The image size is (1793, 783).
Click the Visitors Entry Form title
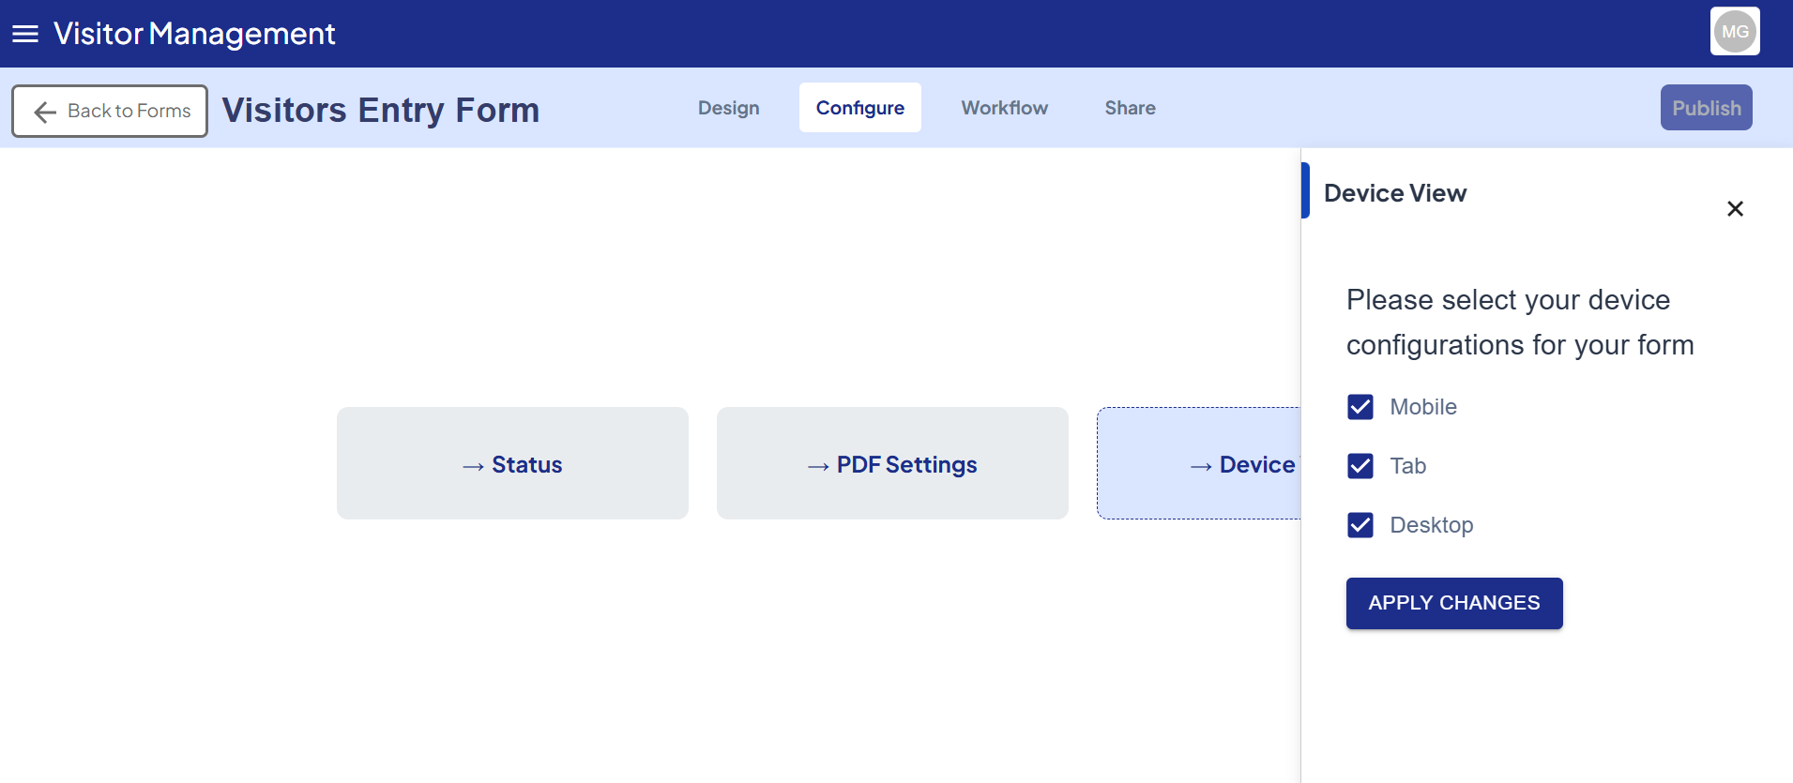point(380,111)
